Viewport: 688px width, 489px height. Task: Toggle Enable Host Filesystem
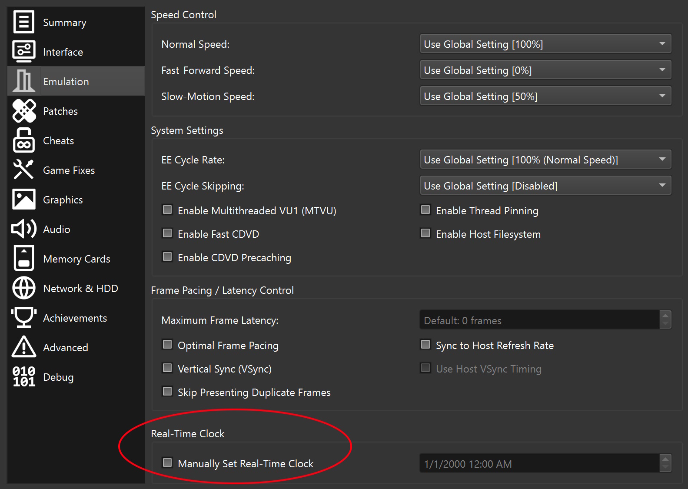tap(425, 233)
